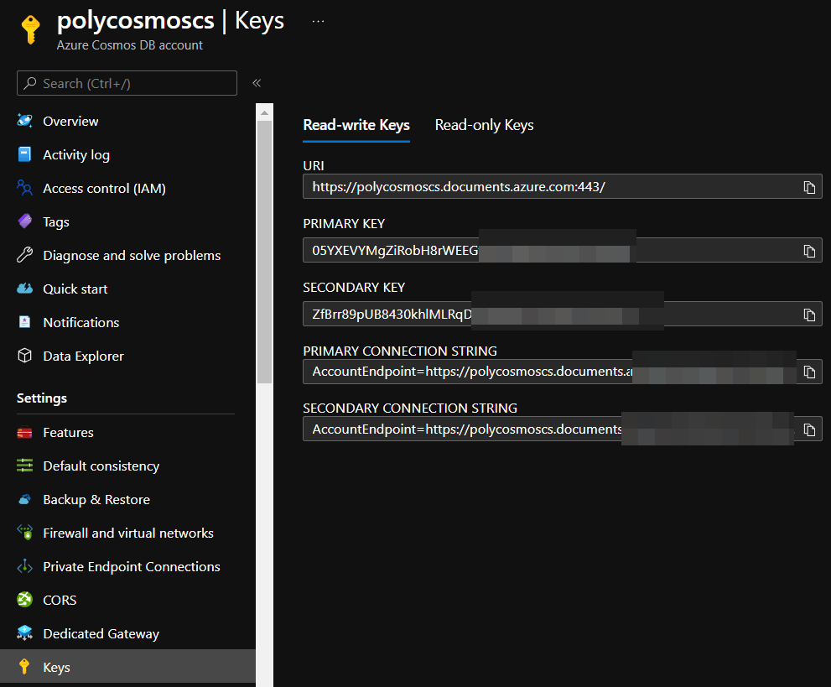Select the Read-write Keys tab
Image resolution: width=831 pixels, height=687 pixels.
click(x=356, y=126)
